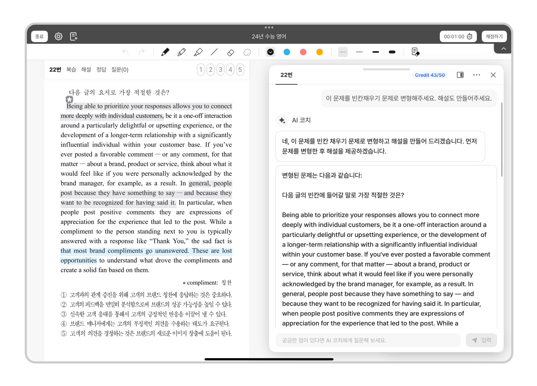
Task: Pick answer number 4 bubble
Action: [x=231, y=70]
